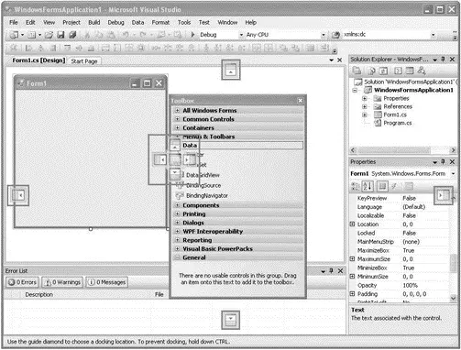This screenshot has width=461, height=350.
Task: Click the guide diamond's dock-right arrow
Action: pyautogui.click(x=190, y=159)
